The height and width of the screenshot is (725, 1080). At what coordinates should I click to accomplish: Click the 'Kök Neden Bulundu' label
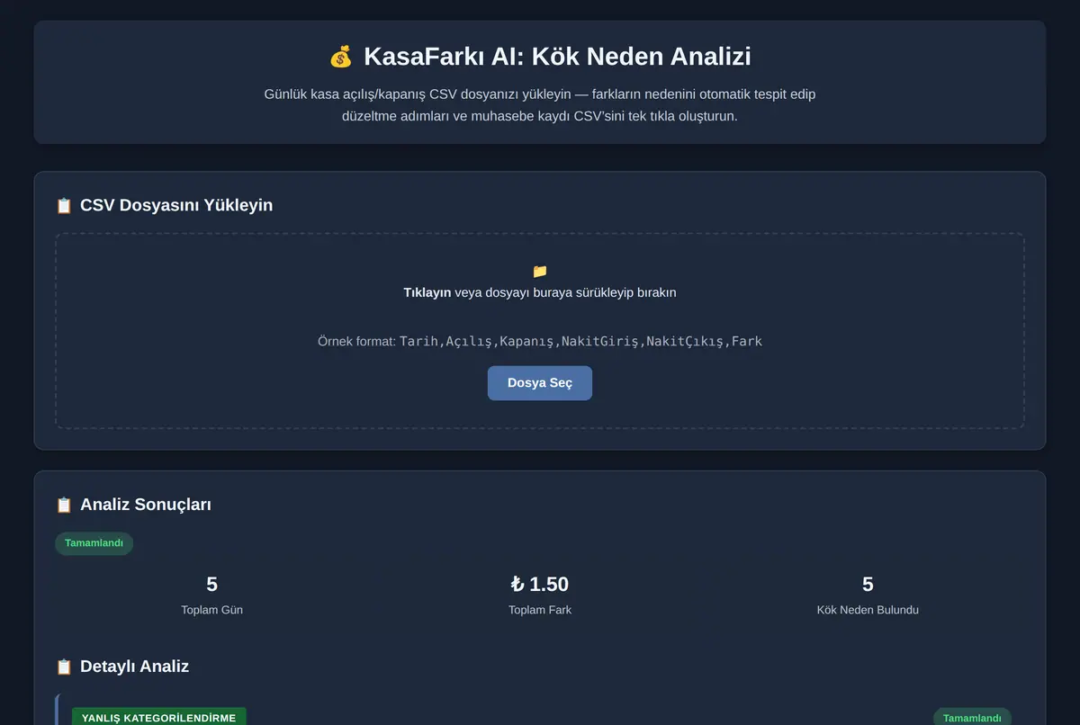coord(868,610)
